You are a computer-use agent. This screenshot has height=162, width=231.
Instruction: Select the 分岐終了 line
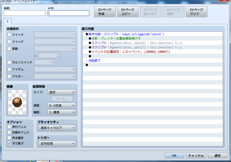[153, 60]
